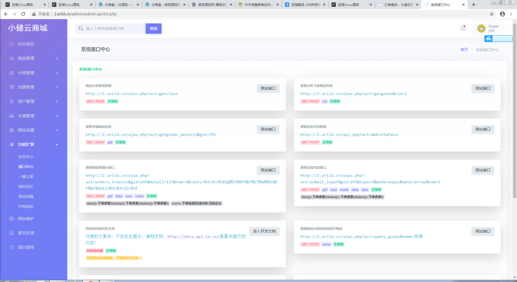The image size is (517, 282).
Task: Click the blue cloud upload widget icon
Action: [489, 39]
